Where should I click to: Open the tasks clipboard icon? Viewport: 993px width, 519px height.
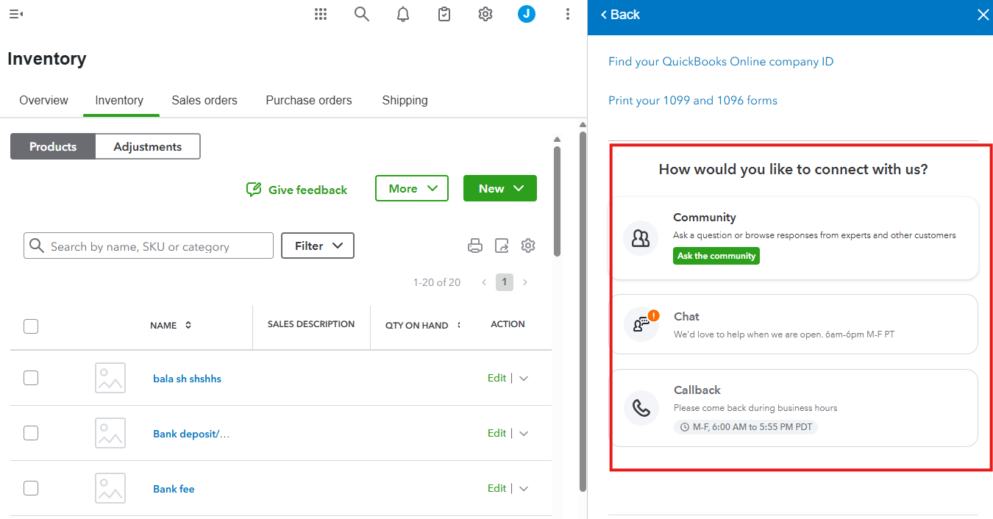[444, 14]
